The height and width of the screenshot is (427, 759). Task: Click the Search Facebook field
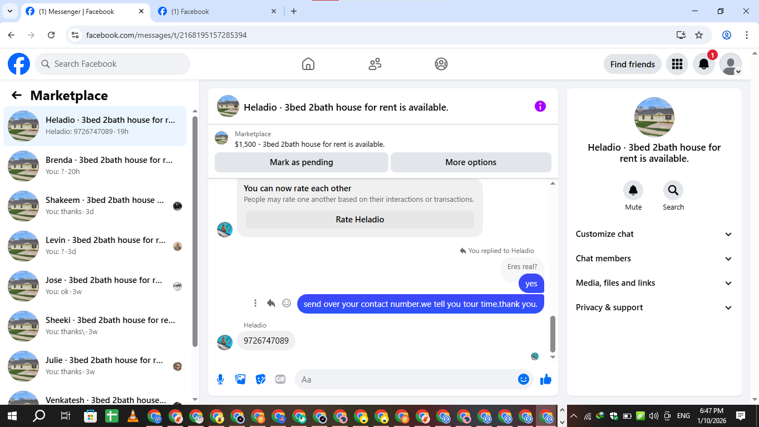click(112, 64)
